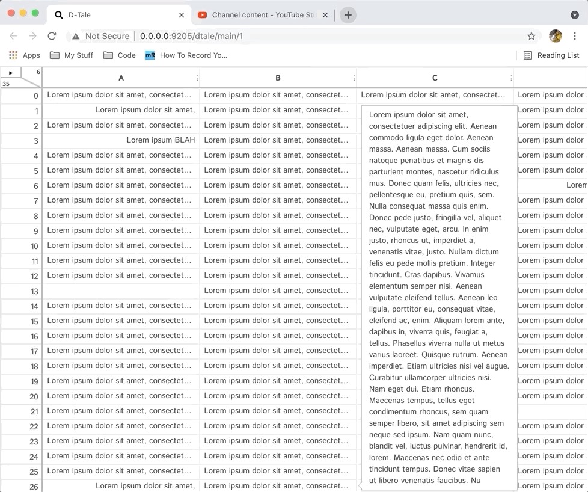This screenshot has width=588, height=492.
Task: Select column A header
Action: tap(121, 78)
